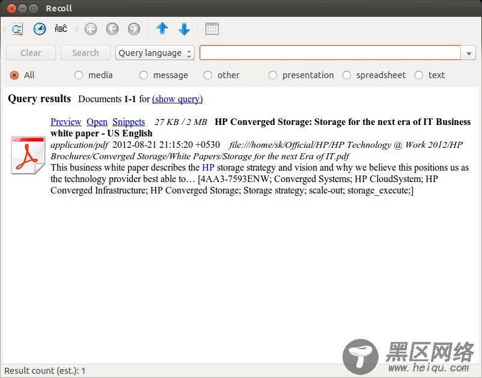Go to first results page icon
The height and width of the screenshot is (378, 482).
pyautogui.click(x=91, y=29)
